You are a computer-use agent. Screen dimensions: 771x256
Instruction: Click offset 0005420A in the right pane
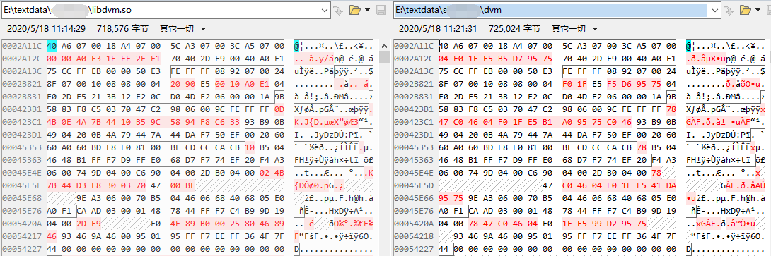(x=414, y=223)
